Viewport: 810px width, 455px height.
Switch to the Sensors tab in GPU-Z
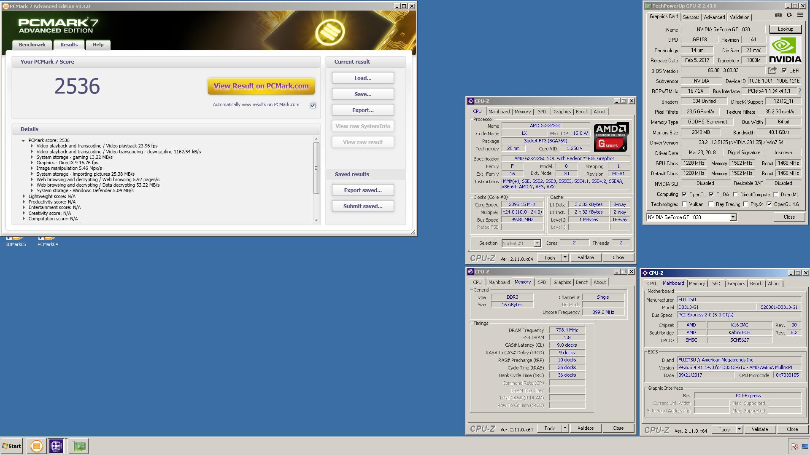click(691, 17)
